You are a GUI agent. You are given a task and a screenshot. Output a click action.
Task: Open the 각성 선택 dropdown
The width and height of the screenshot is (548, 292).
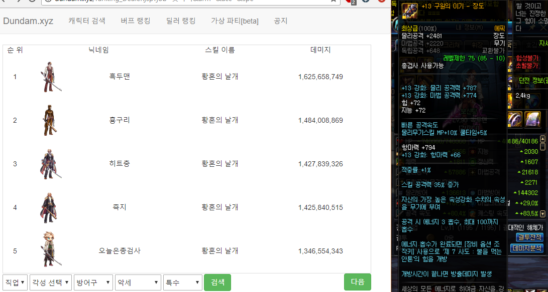pyautogui.click(x=51, y=282)
